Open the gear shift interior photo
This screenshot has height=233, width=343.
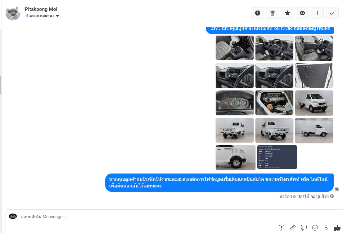[234, 48]
